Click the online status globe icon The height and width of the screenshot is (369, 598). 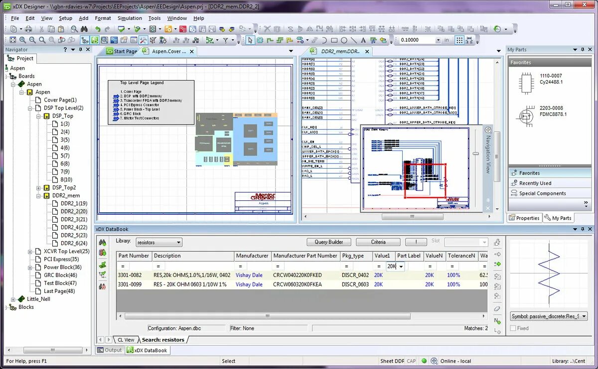[434, 361]
